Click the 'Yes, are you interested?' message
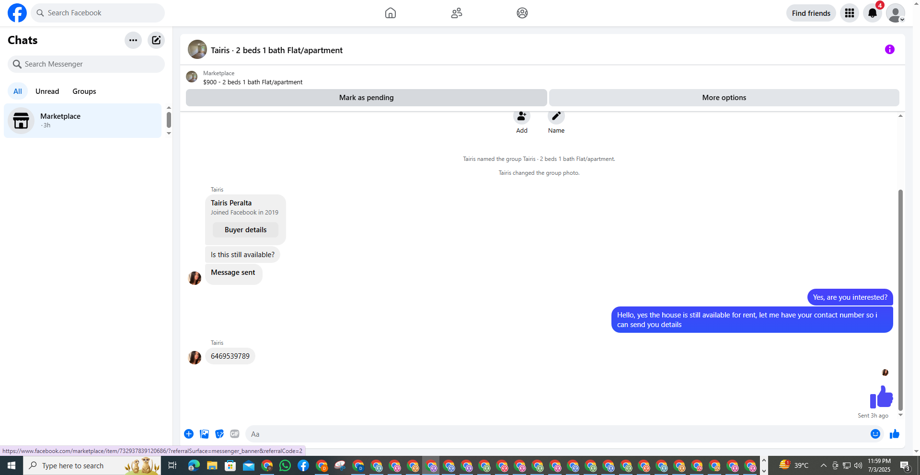Screen dimensions: 920x475 (x=850, y=297)
